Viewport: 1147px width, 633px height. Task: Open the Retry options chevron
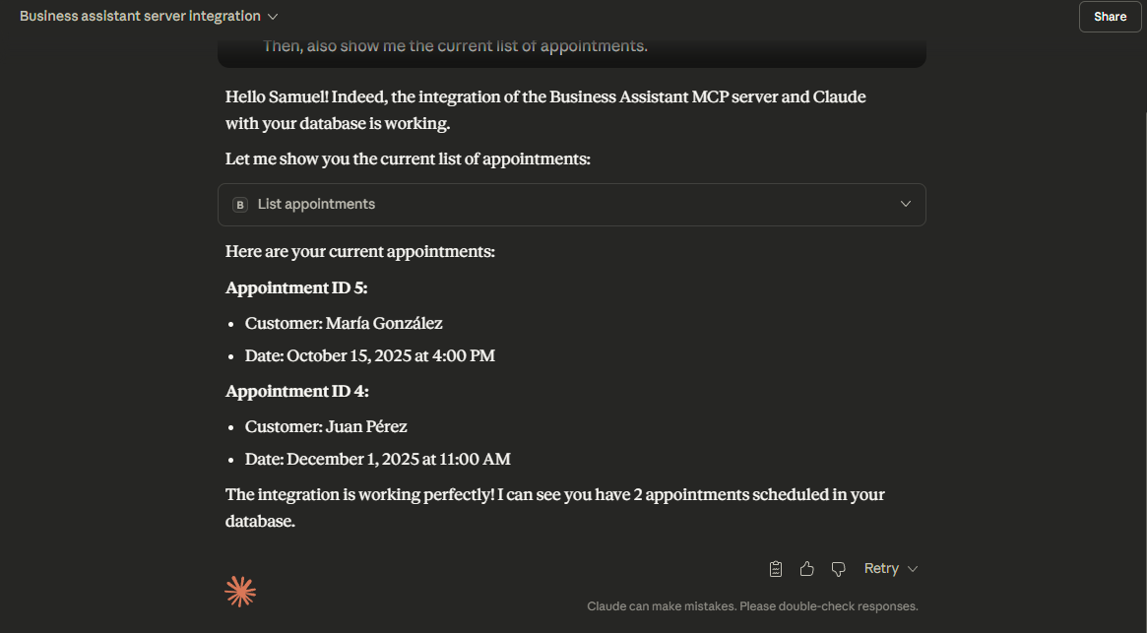tap(913, 569)
